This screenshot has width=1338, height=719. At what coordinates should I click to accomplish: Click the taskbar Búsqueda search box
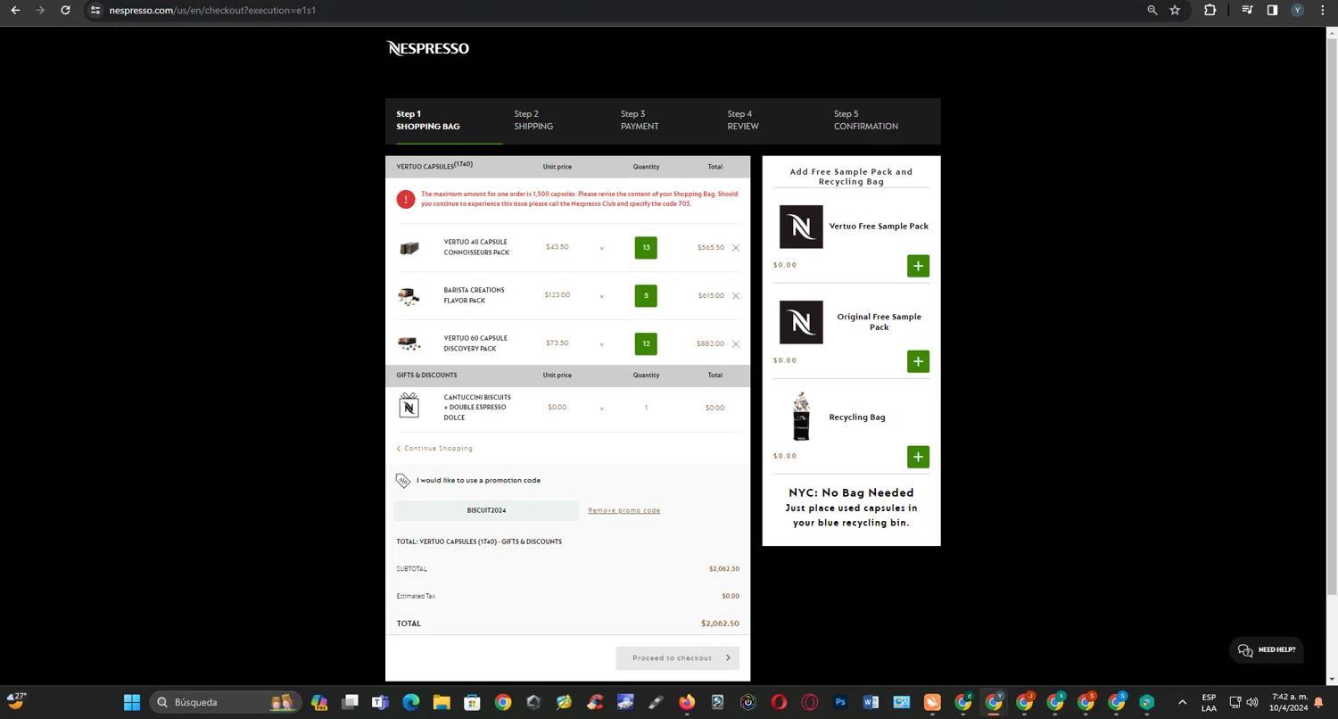(226, 703)
